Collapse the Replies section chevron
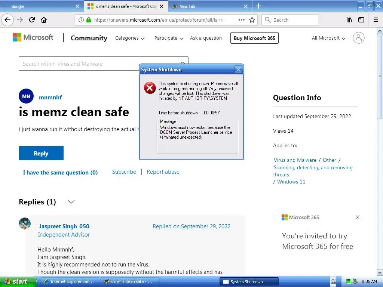The width and height of the screenshot is (383, 287). [x=71, y=202]
